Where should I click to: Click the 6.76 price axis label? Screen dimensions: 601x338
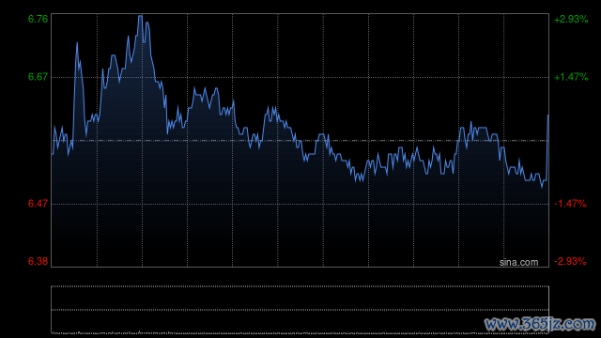tap(38, 19)
